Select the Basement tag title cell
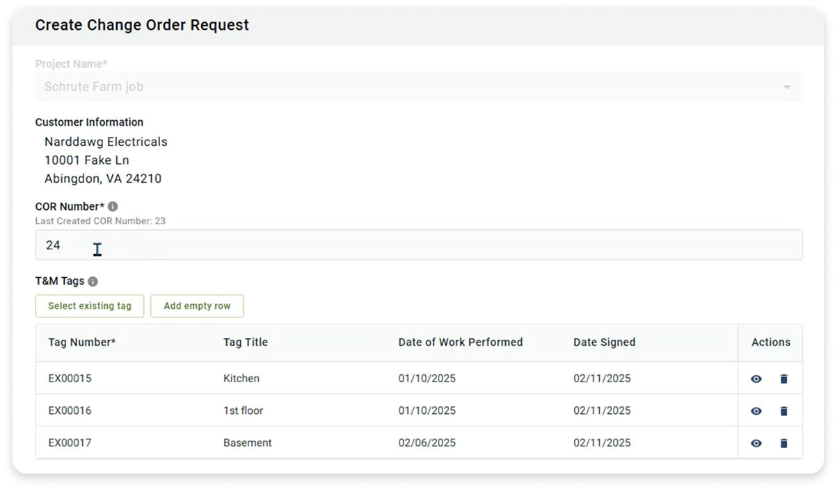This screenshot has height=489, width=835. coord(247,443)
